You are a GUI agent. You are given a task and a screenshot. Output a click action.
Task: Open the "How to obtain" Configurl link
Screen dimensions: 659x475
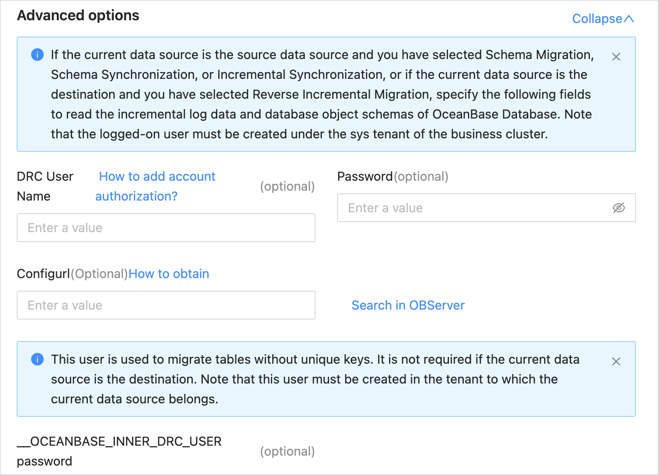point(169,274)
